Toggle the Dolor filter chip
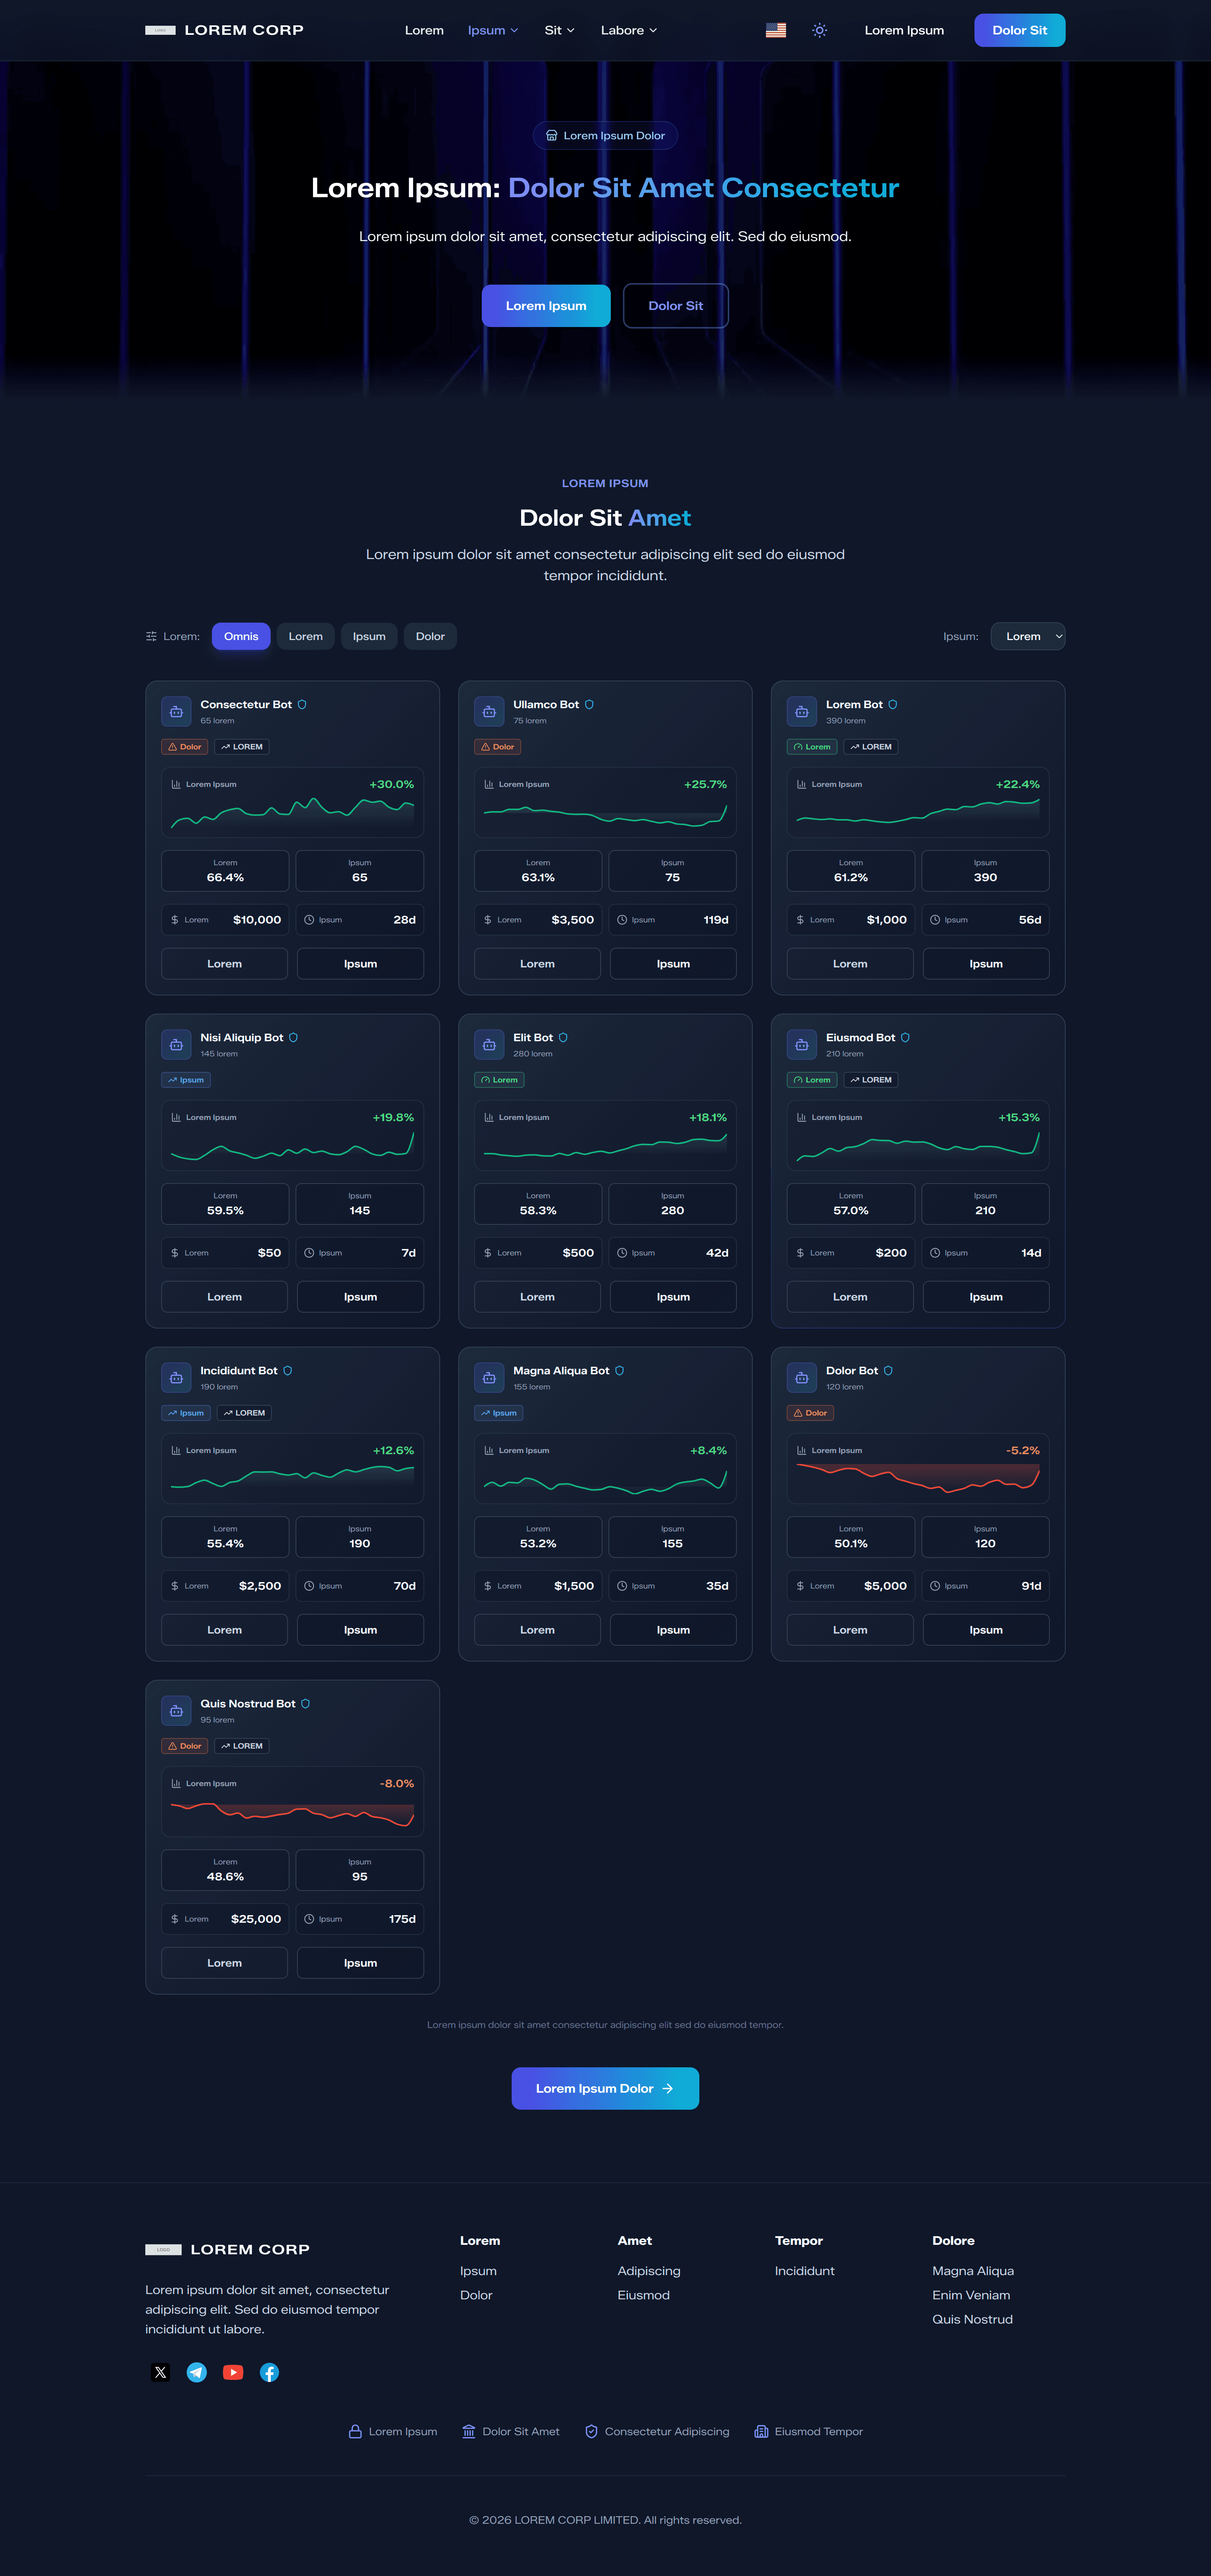1211x2576 pixels. tap(430, 636)
